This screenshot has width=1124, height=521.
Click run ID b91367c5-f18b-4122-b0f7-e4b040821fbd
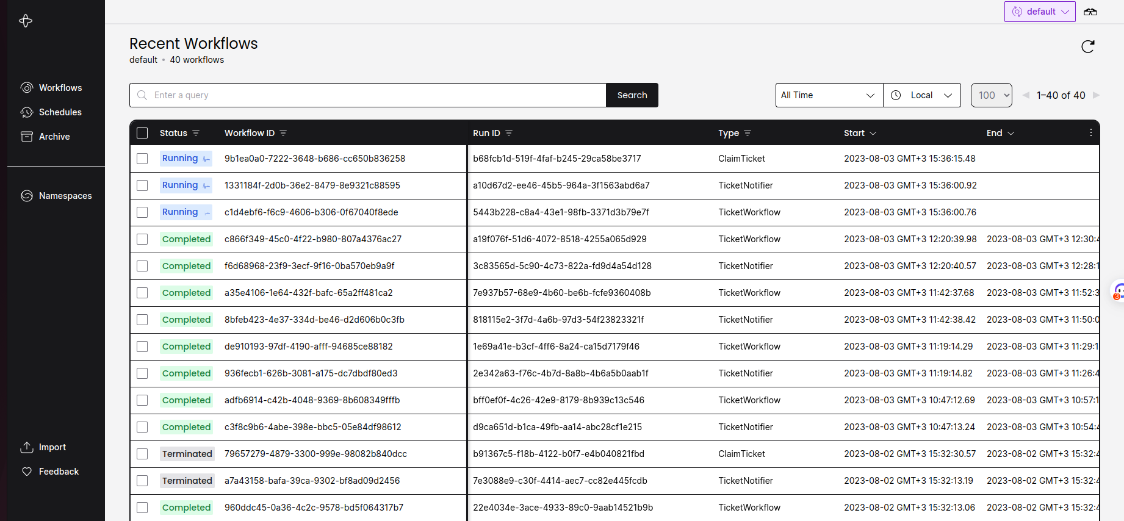click(x=558, y=454)
